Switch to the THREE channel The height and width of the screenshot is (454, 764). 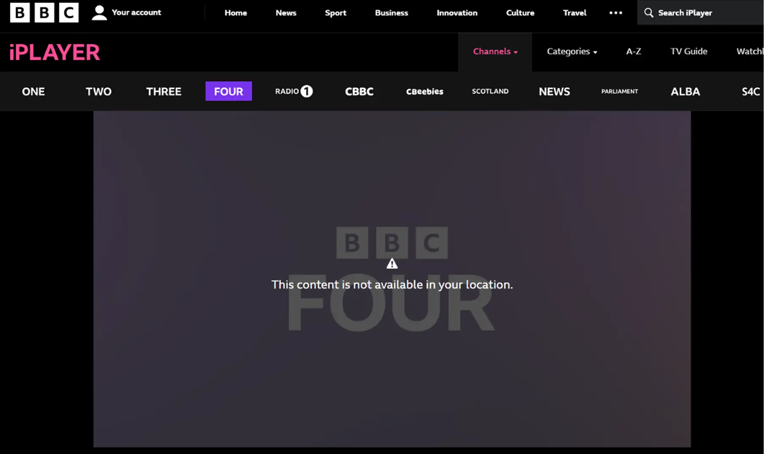click(x=164, y=92)
